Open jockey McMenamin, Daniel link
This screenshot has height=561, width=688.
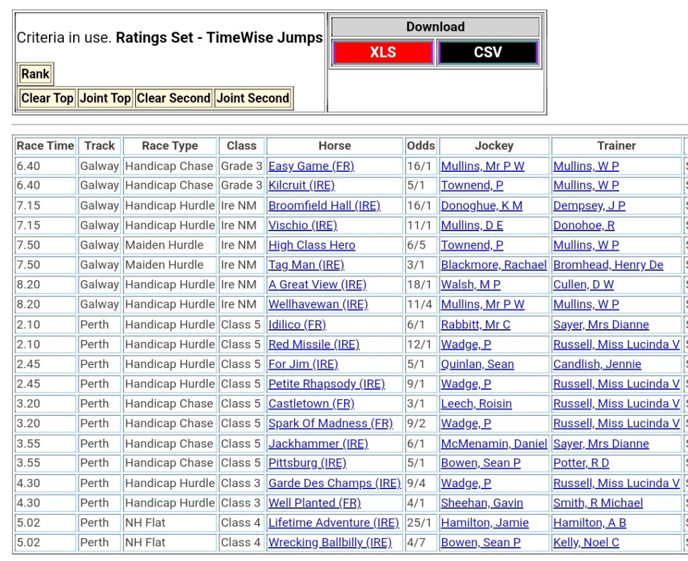pyautogui.click(x=493, y=443)
